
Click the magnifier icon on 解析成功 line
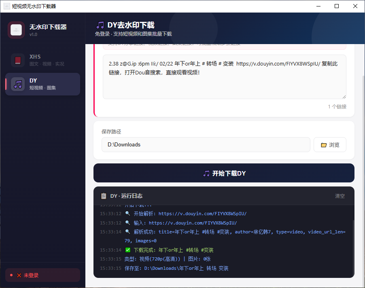coord(127,232)
